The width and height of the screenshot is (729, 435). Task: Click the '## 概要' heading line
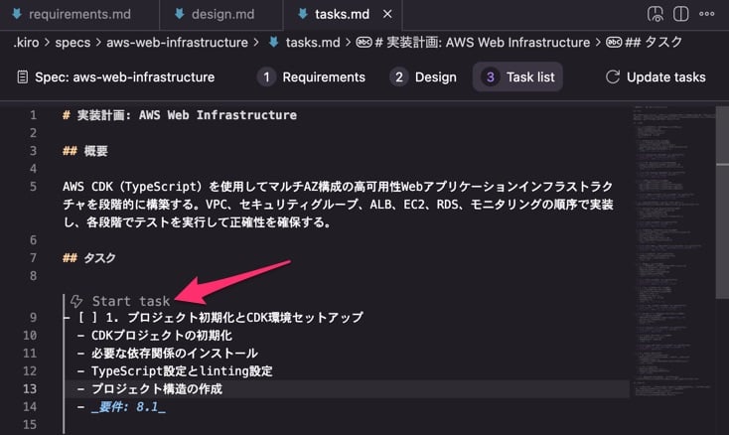(85, 151)
